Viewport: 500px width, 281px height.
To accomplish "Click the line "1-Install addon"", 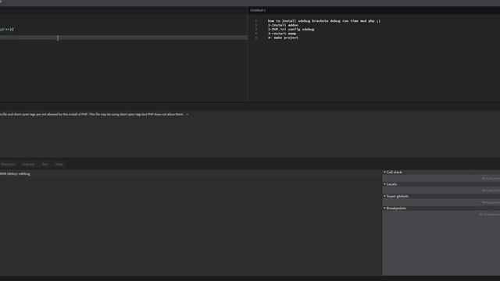I will pos(283,25).
